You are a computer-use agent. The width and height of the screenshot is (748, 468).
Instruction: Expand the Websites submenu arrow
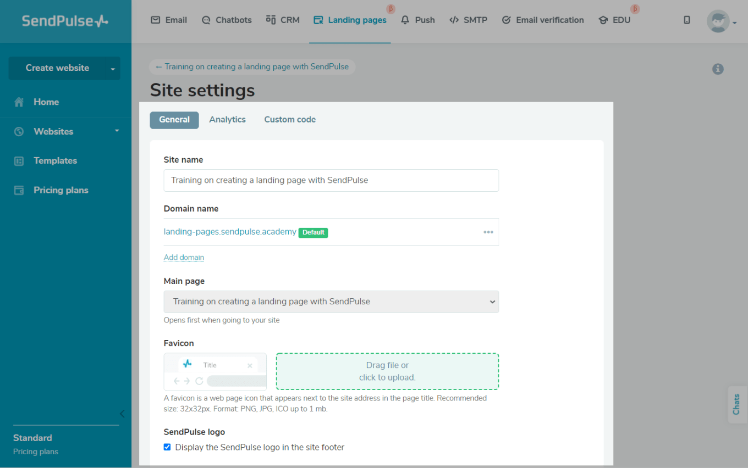tap(117, 131)
